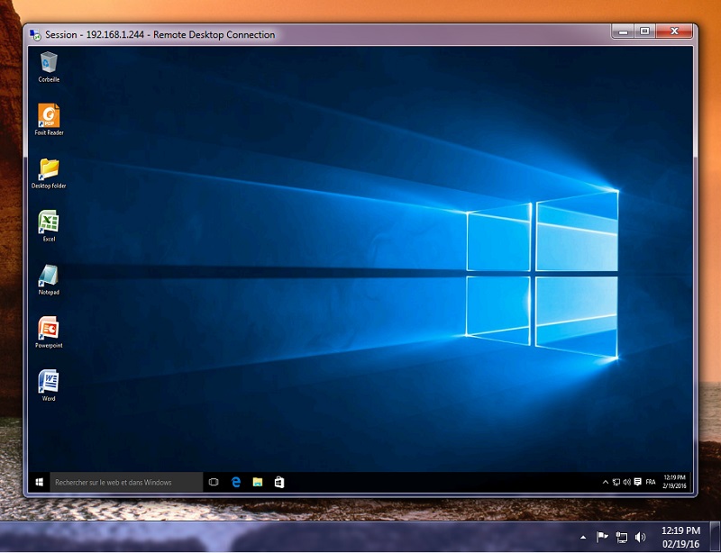The width and height of the screenshot is (721, 553).
Task: Toggle host volume from the speaker tray icon
Action: coord(640,538)
